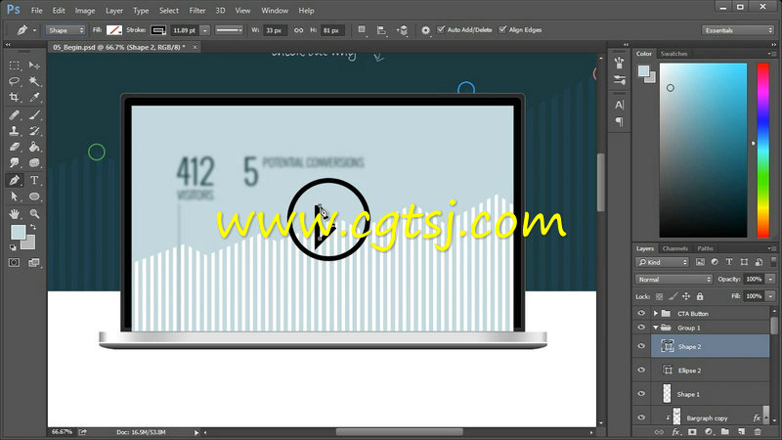Open the Filter menu
Image resolution: width=782 pixels, height=440 pixels.
coord(197,11)
